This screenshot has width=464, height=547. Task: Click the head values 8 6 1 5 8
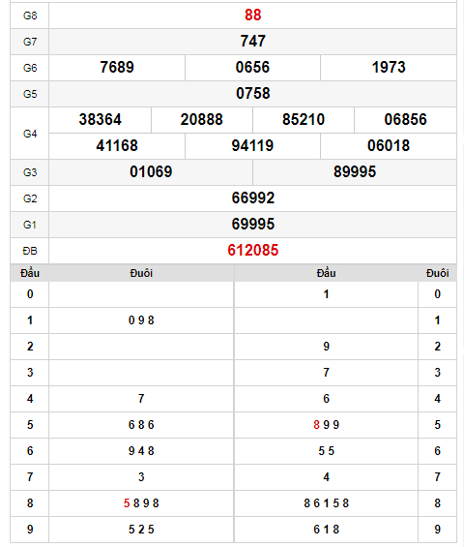326,503
